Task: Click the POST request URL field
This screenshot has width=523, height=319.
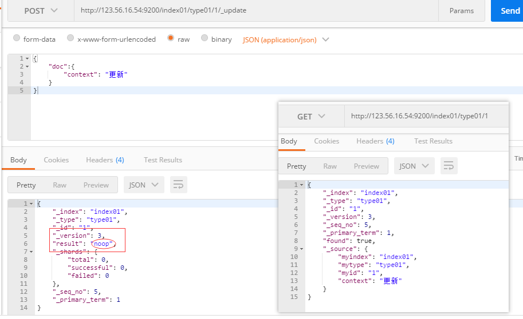Action: tap(256, 10)
